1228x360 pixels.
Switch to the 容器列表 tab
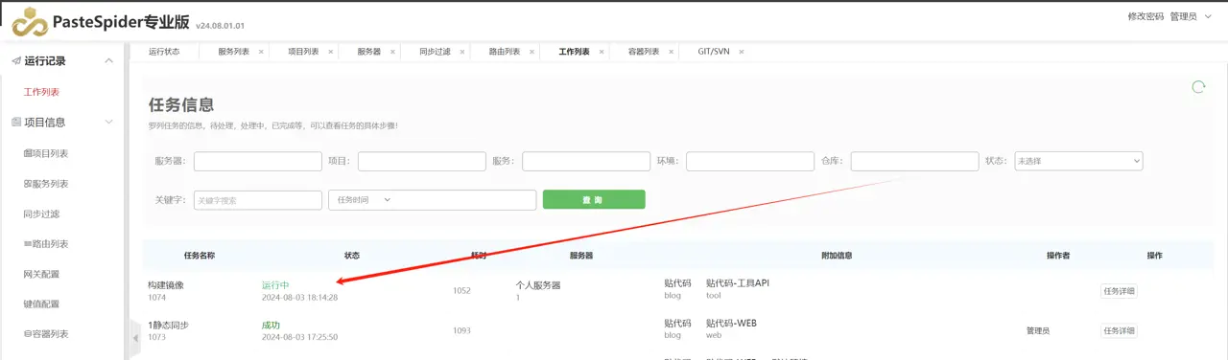(x=644, y=52)
